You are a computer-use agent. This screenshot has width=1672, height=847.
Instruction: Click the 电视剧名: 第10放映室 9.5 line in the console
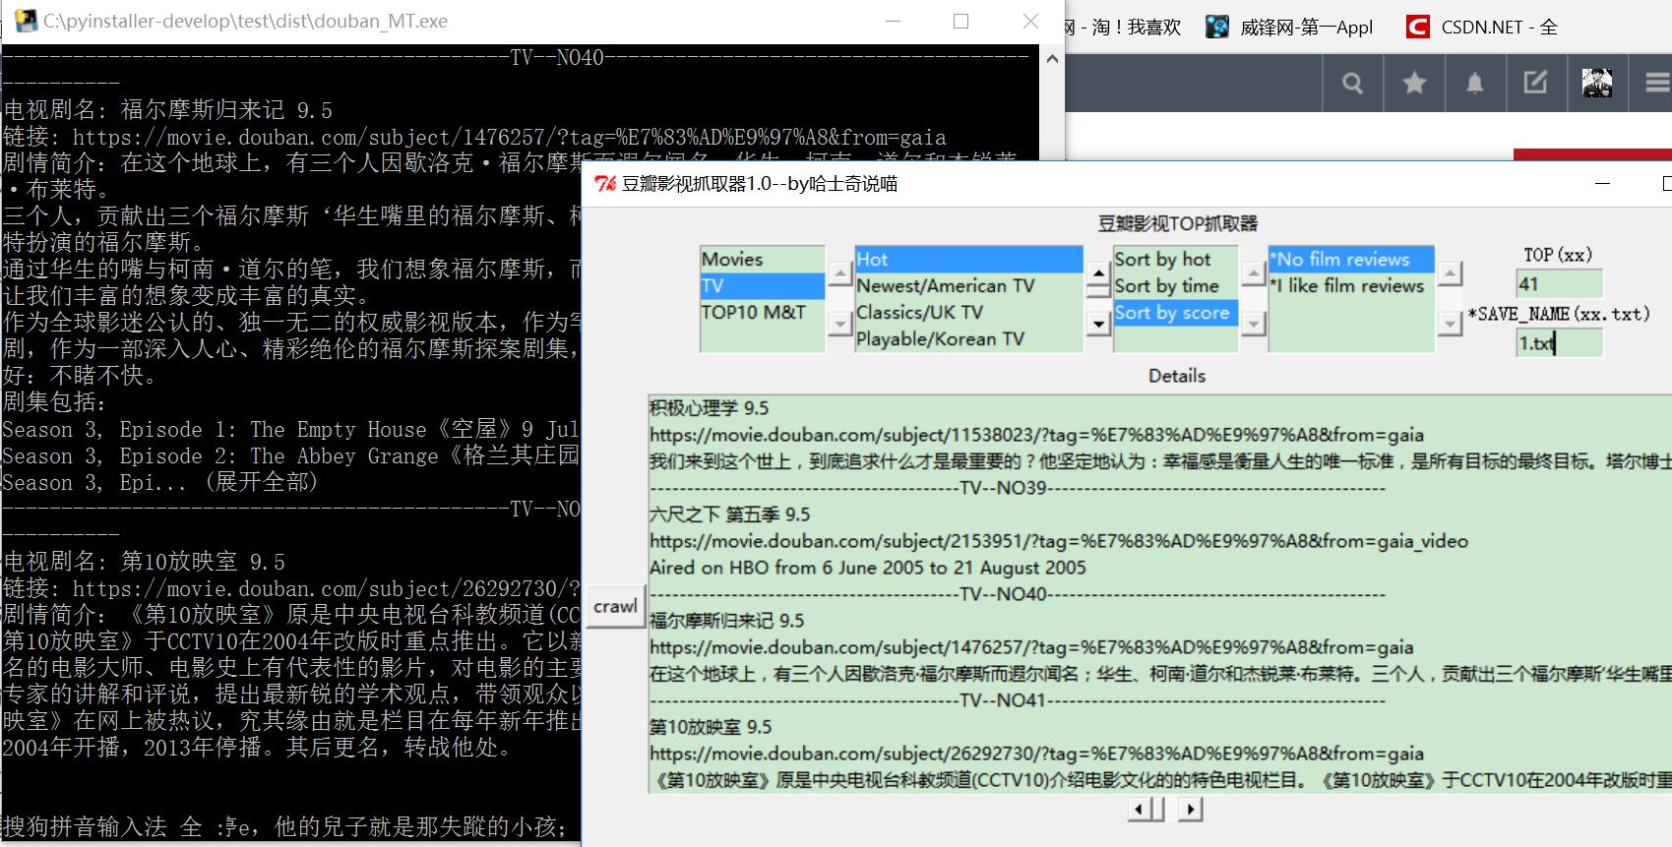[x=145, y=562]
